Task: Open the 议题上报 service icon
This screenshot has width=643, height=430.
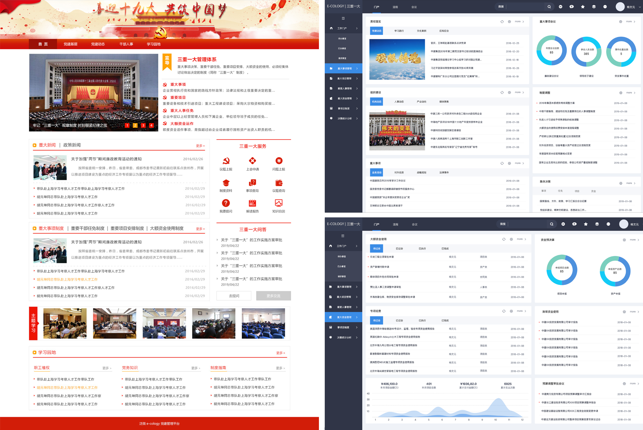Action: [226, 161]
